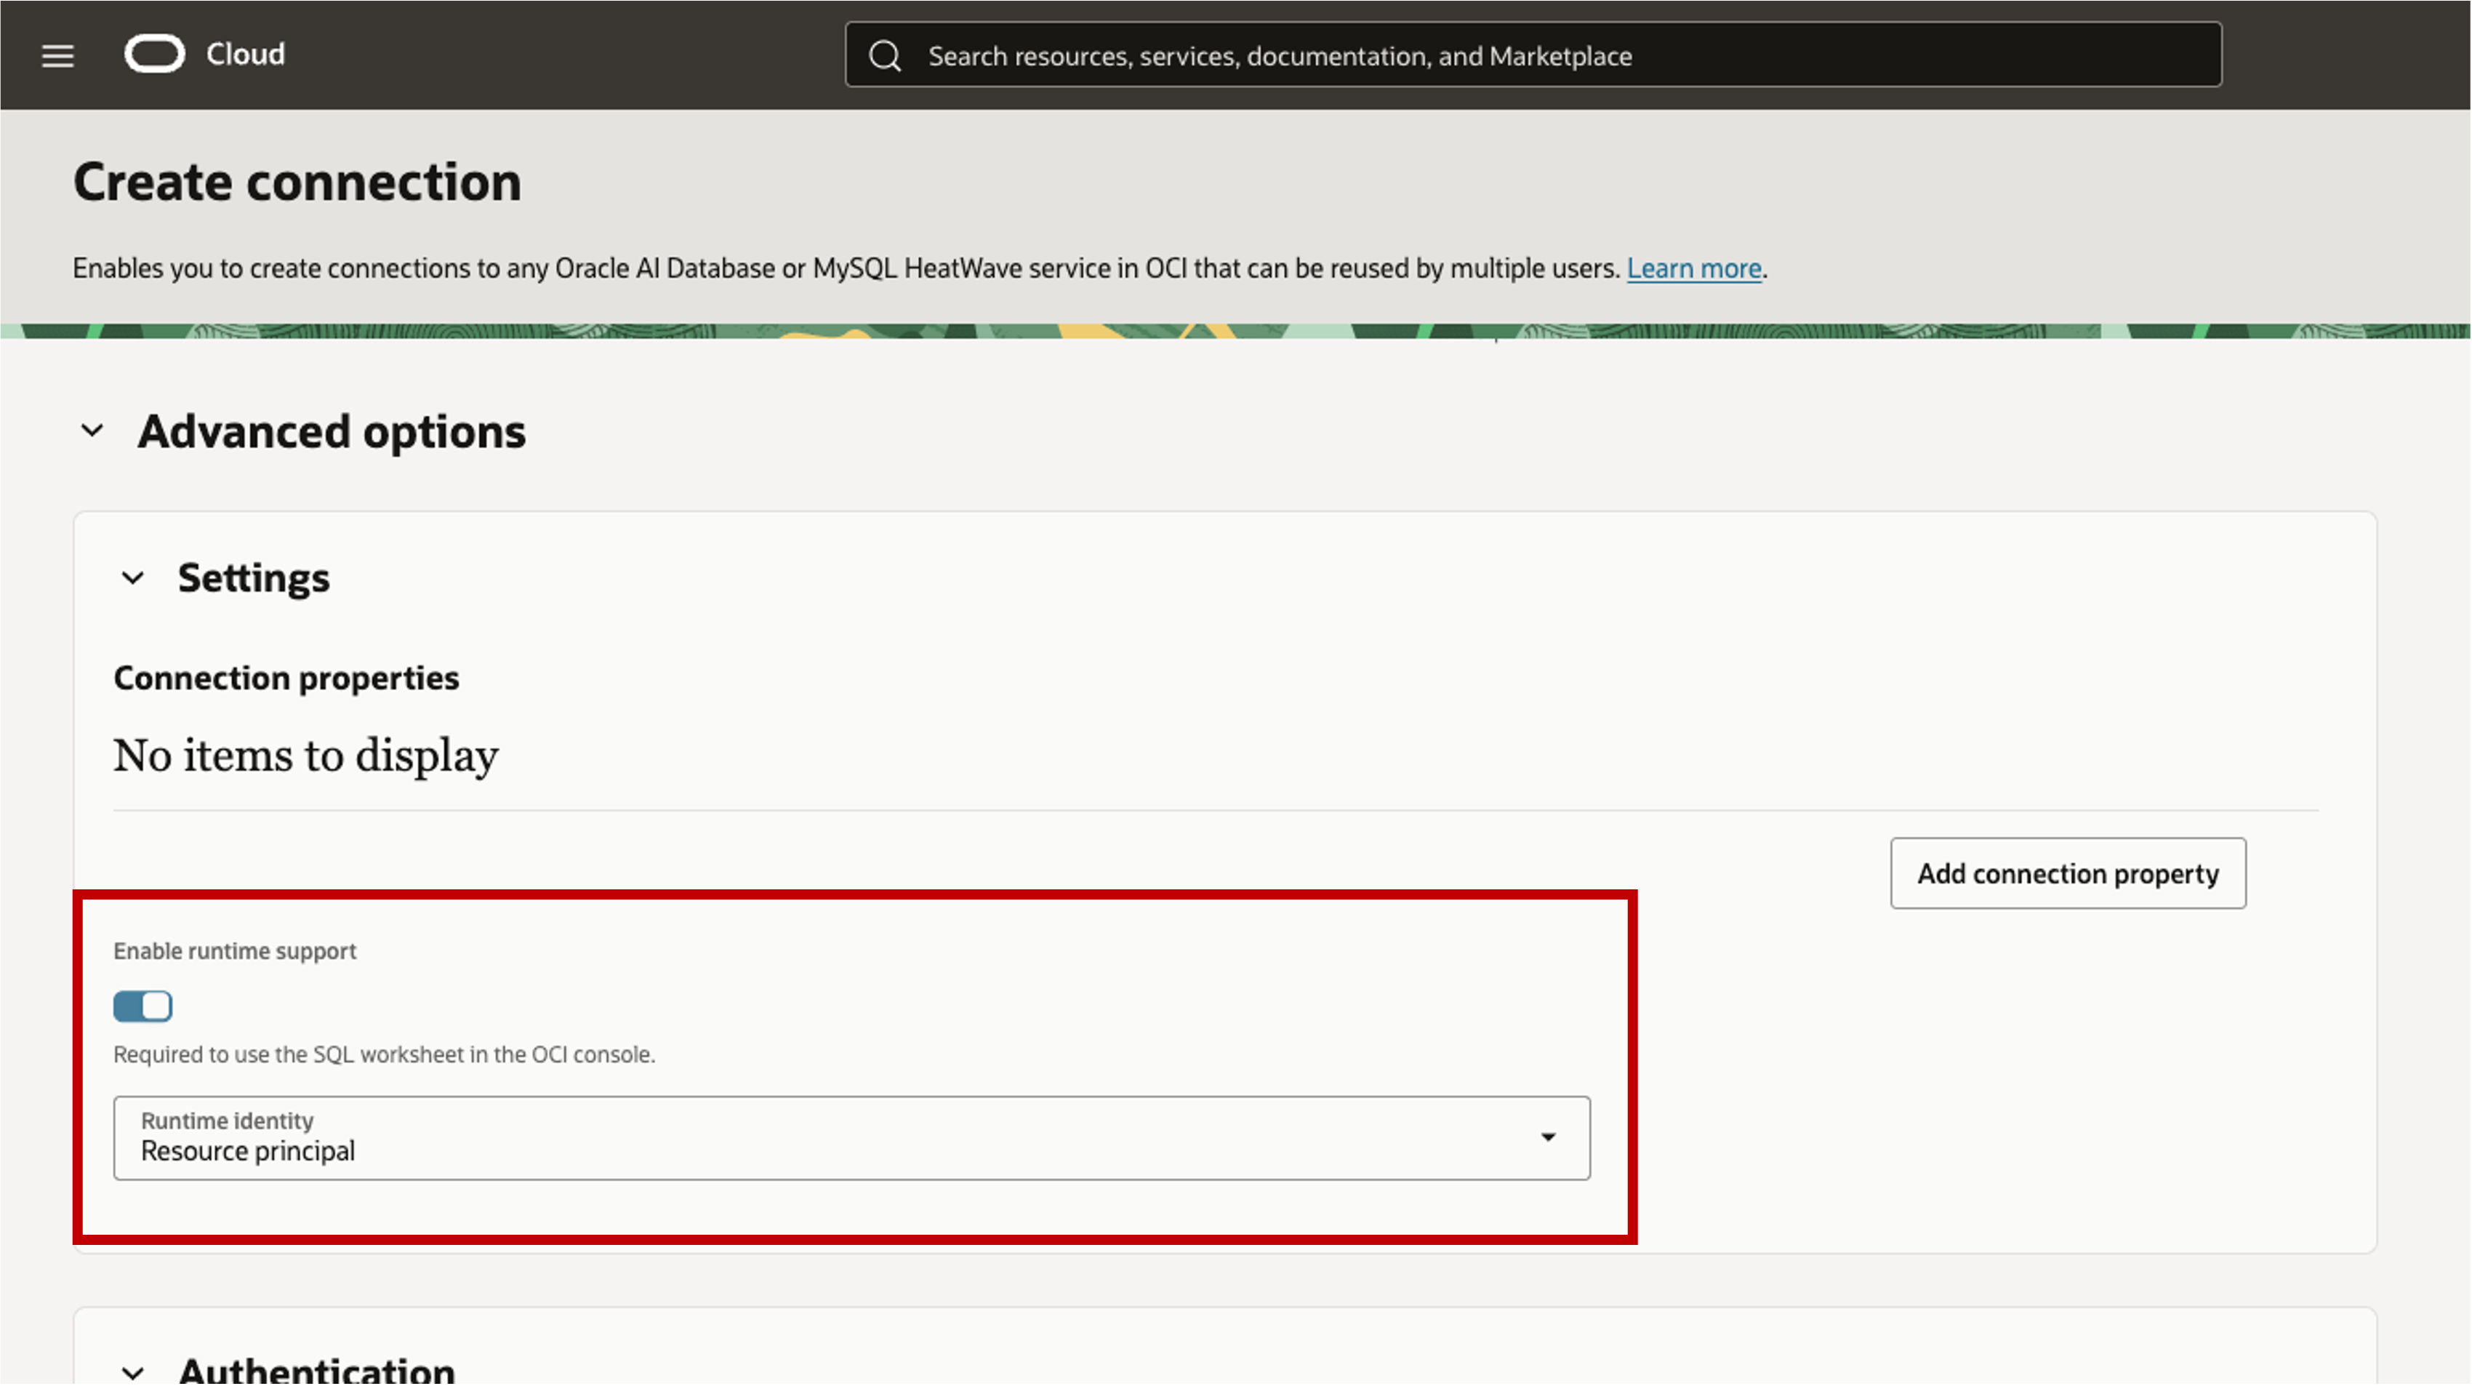Select the Create connection page title
The width and height of the screenshot is (2472, 1386).
(x=297, y=180)
